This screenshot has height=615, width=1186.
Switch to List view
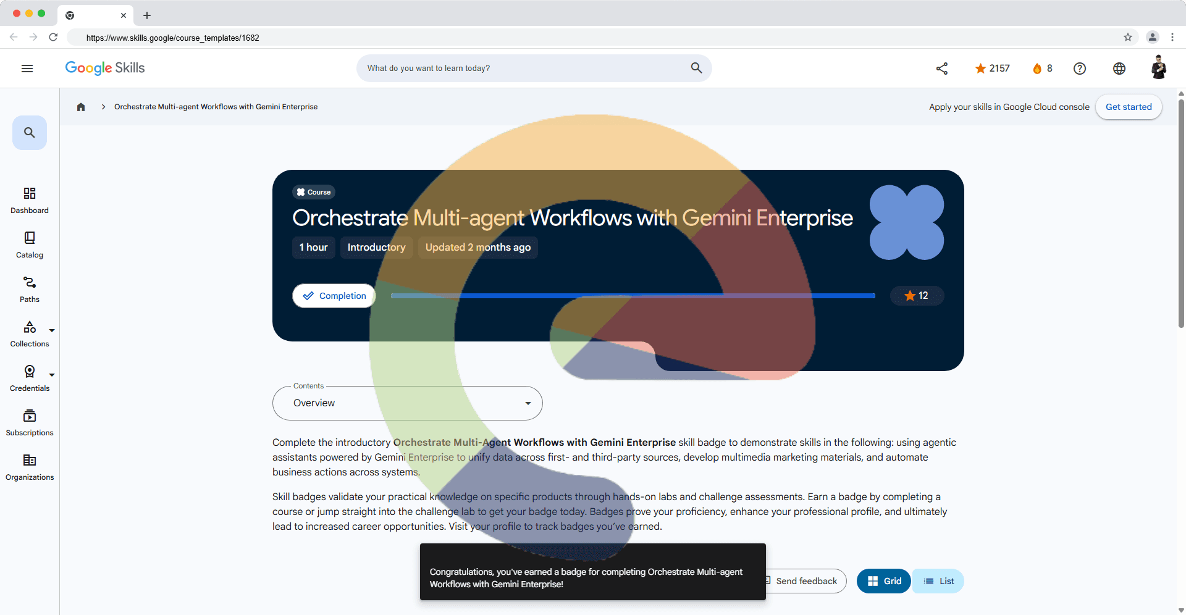click(938, 581)
